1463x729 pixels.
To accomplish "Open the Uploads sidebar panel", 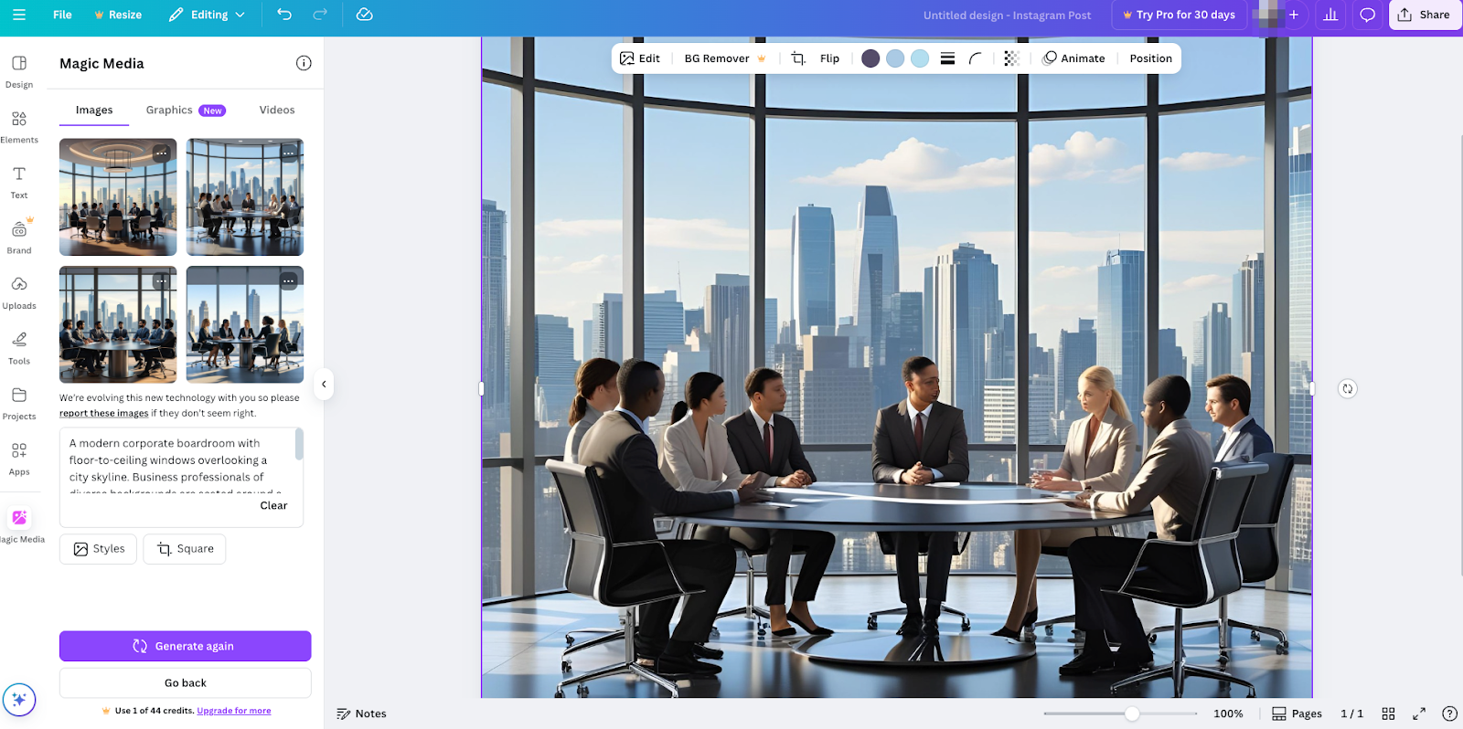I will coord(19,292).
